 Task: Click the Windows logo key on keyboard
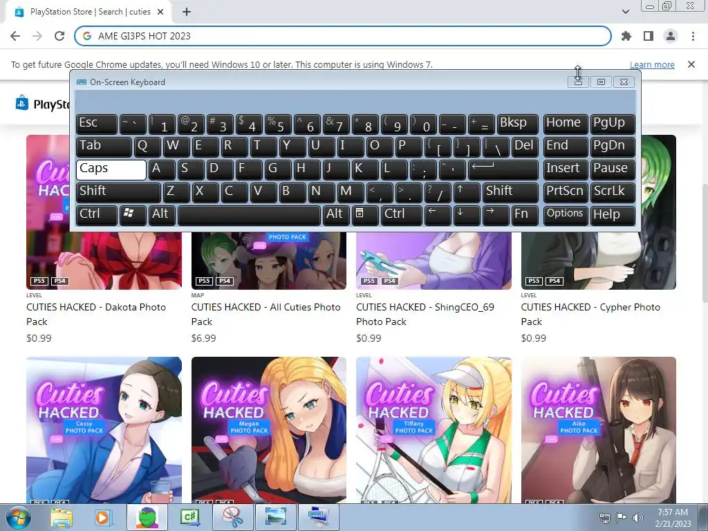point(133,216)
